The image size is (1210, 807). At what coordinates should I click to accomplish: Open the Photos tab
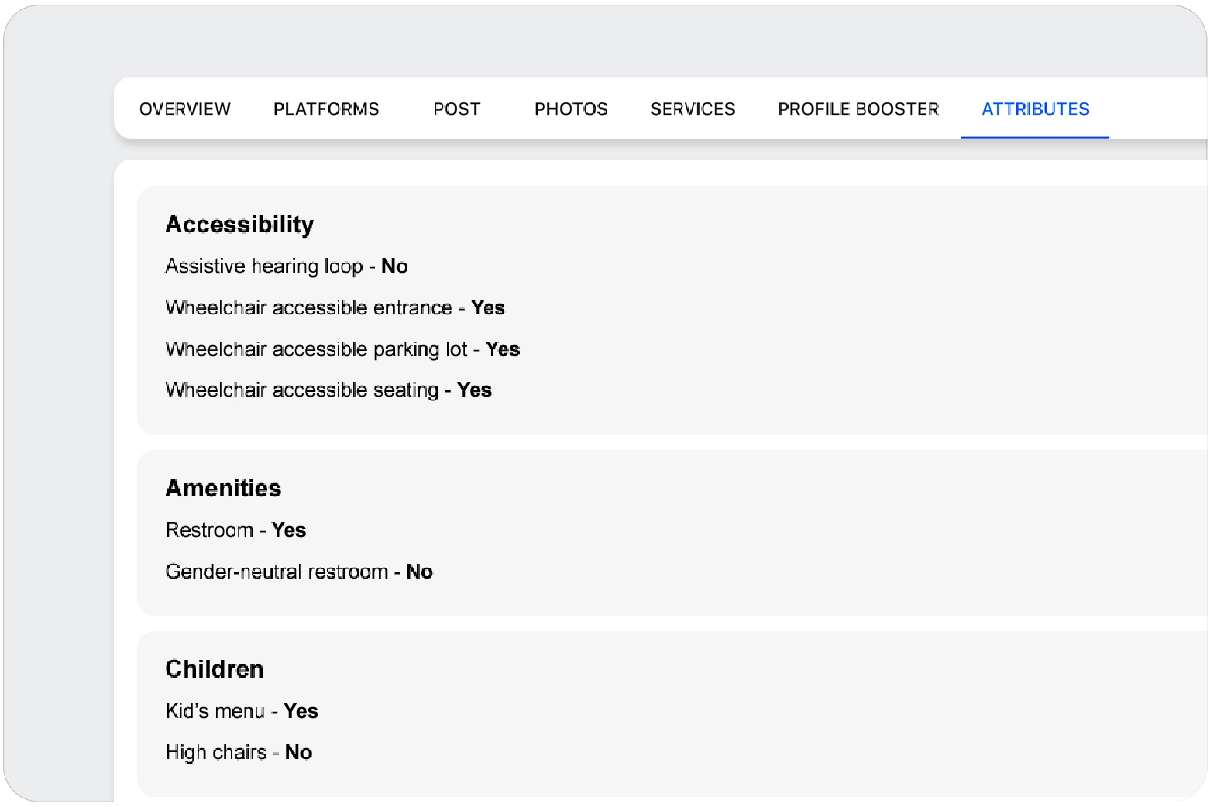(571, 109)
